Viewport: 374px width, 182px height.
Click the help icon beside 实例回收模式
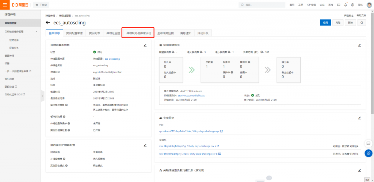click(66, 165)
